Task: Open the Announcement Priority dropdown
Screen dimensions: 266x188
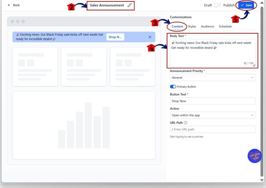Action: (212, 78)
